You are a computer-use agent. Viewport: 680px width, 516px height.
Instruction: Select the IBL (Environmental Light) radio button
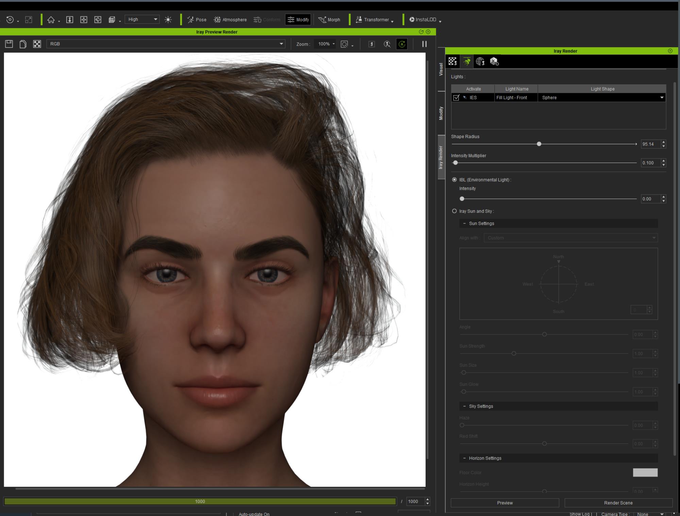454,180
